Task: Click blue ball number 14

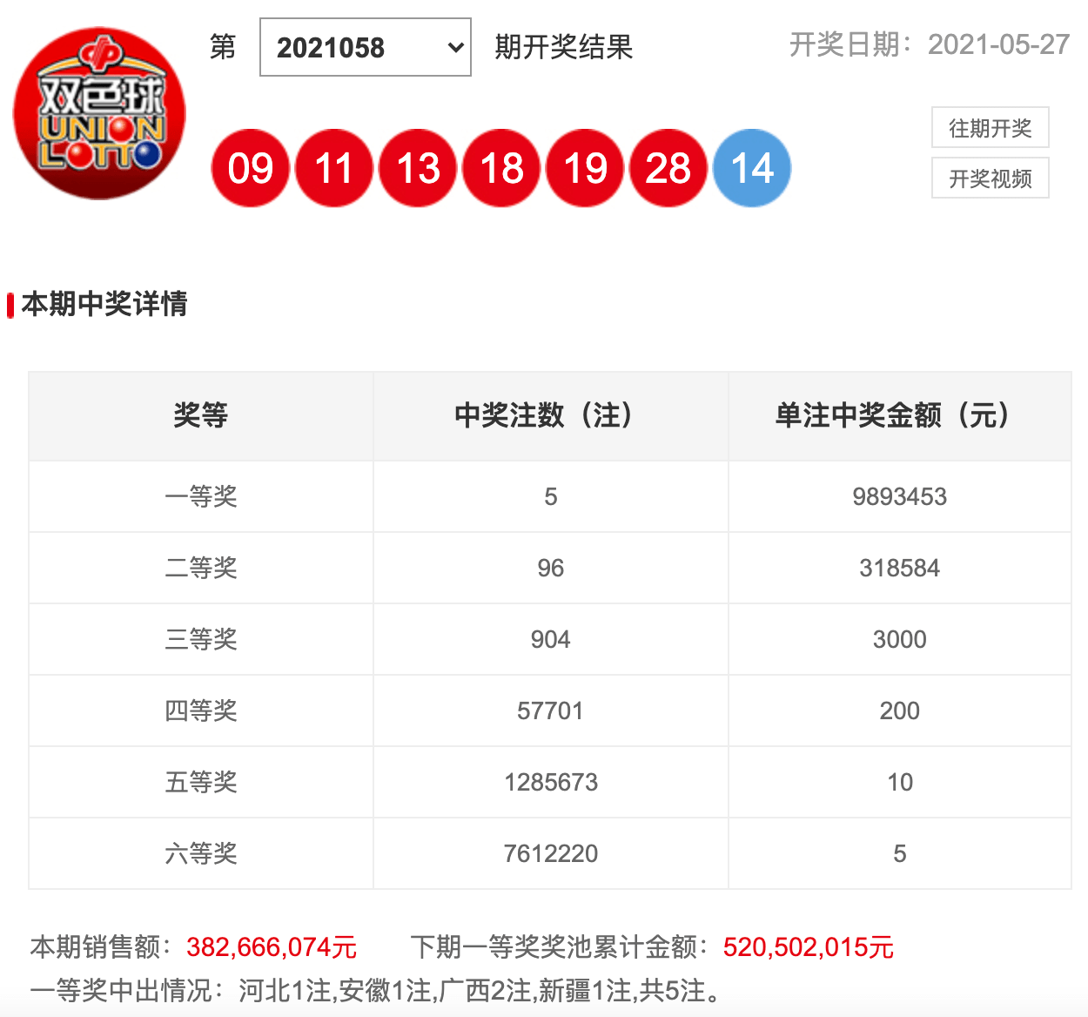Action: pos(752,168)
